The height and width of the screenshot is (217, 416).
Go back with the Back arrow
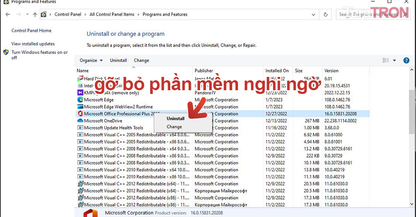pos(7,14)
